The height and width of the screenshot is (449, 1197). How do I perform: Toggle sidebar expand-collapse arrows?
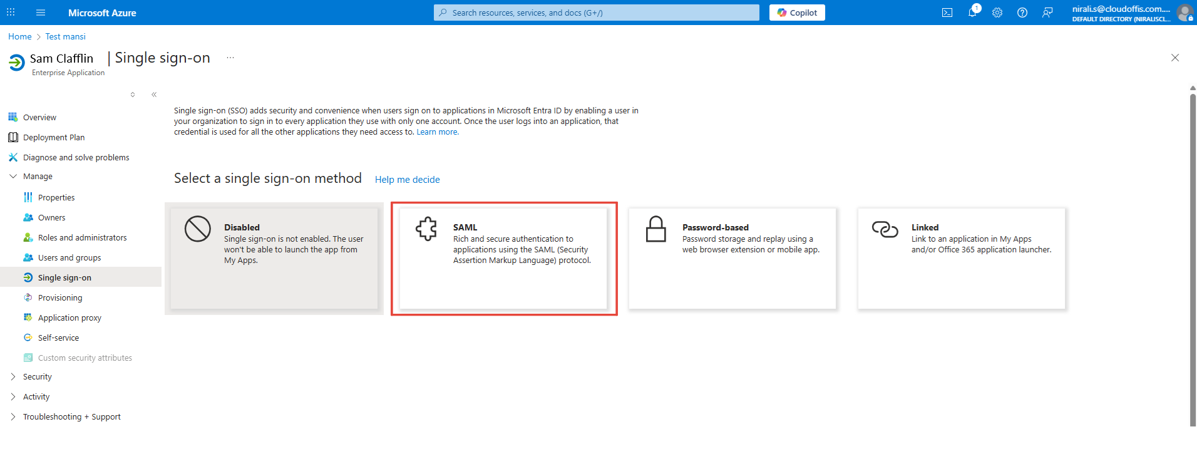133,95
